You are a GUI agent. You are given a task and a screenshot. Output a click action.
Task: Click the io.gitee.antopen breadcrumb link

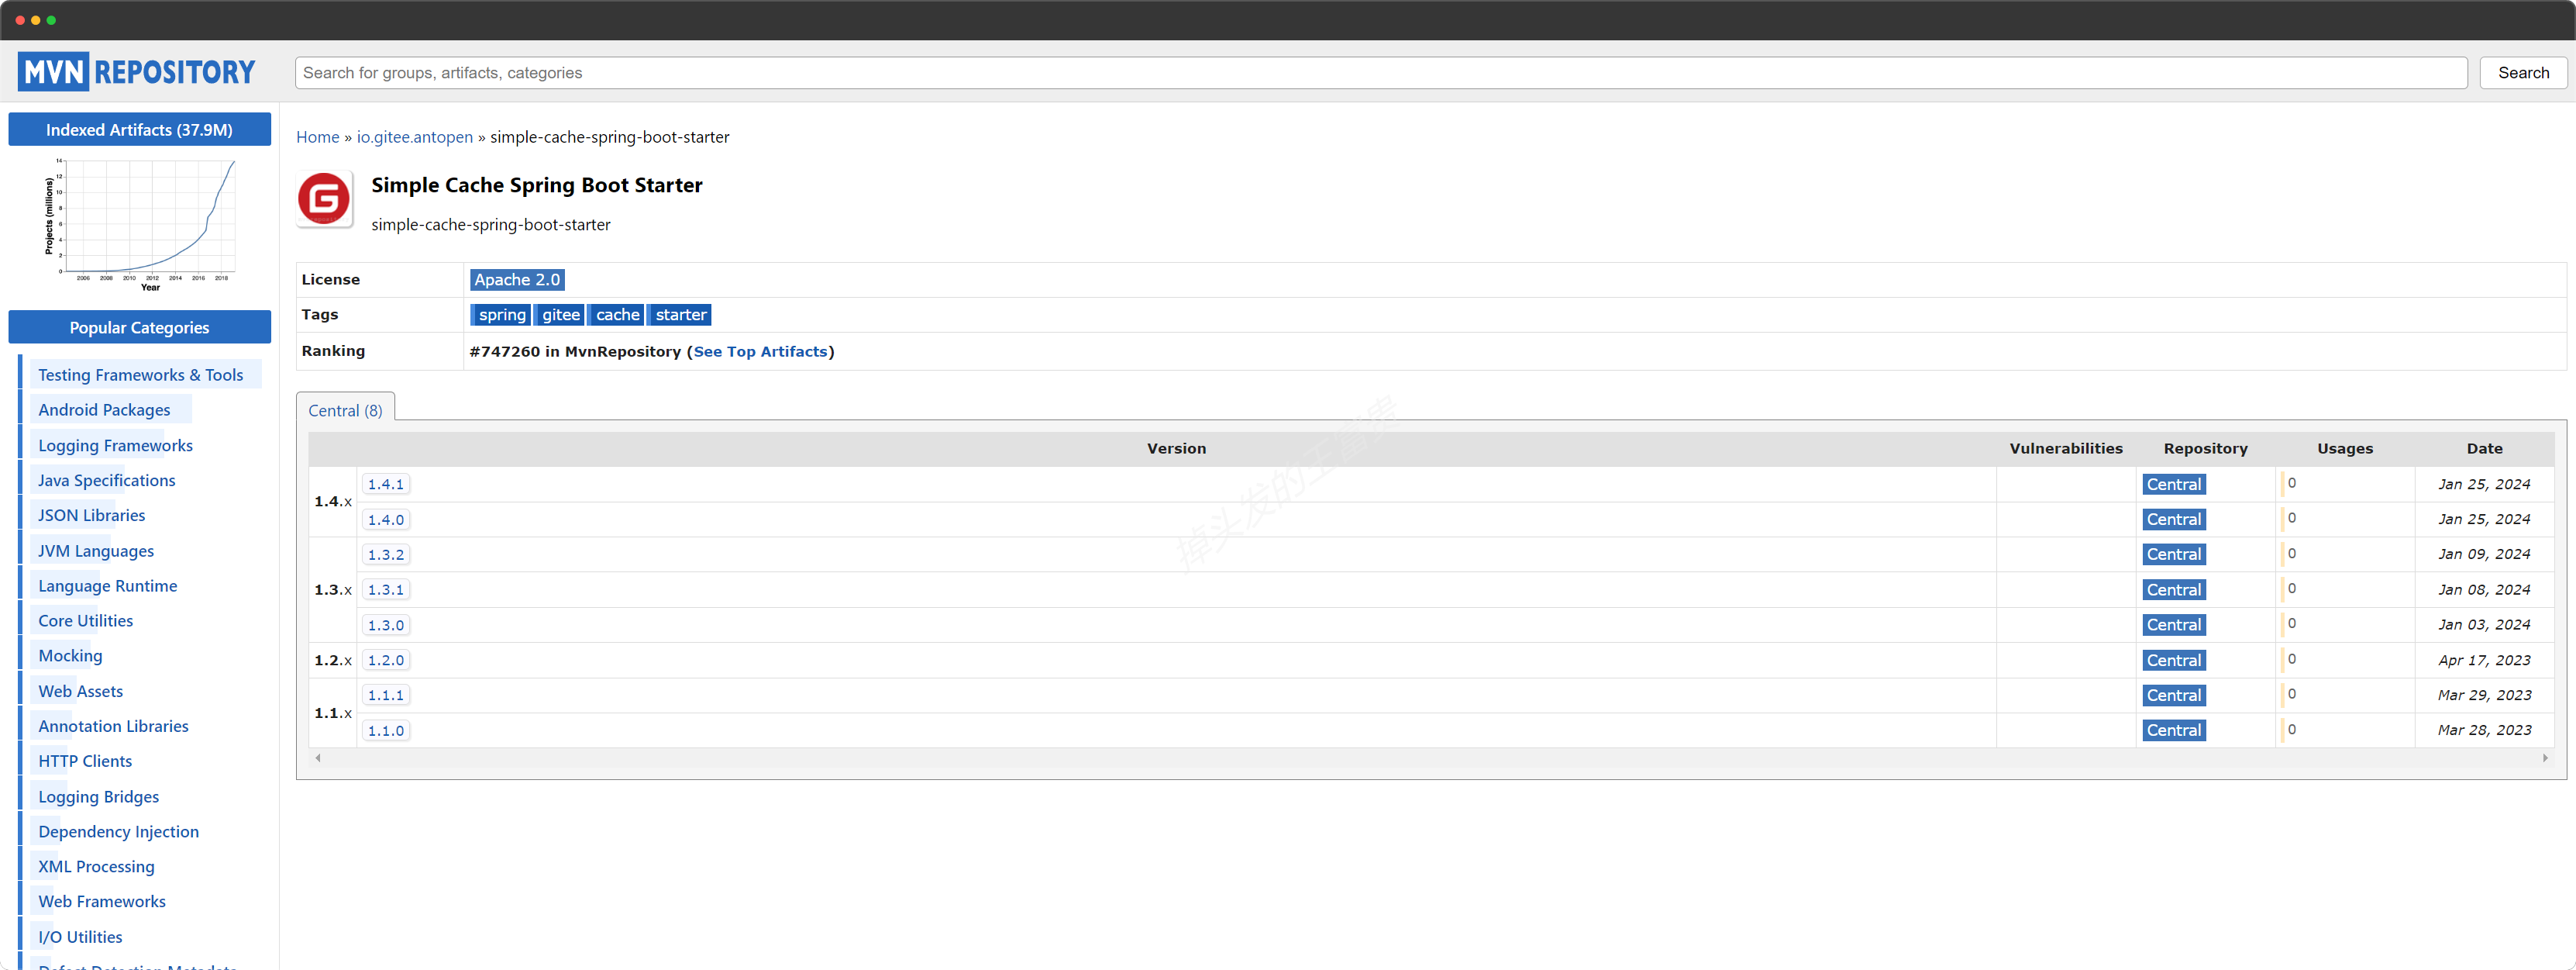pos(414,136)
